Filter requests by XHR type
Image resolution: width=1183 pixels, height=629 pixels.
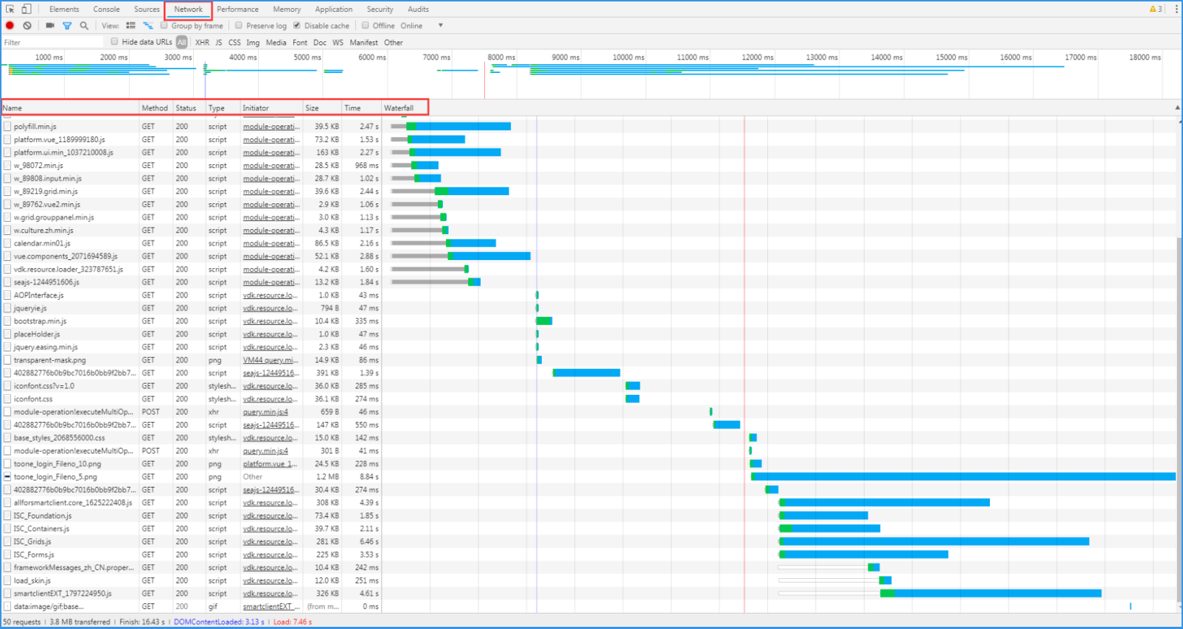(x=202, y=43)
